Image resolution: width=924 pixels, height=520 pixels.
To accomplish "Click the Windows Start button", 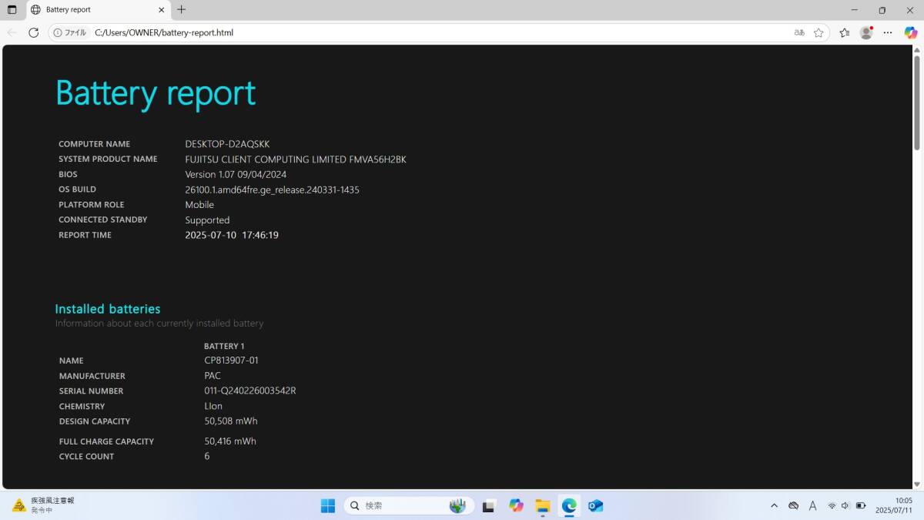I will 327,505.
